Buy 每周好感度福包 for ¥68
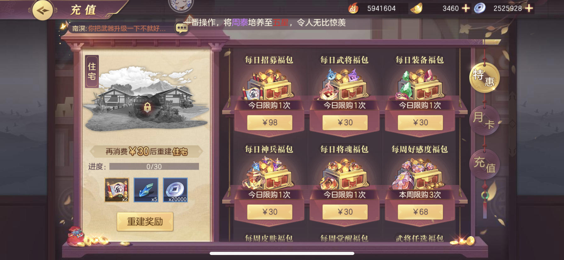 pos(420,212)
